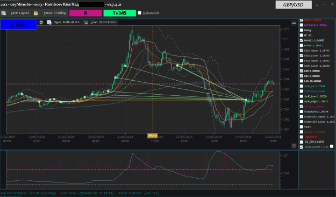336x197 pixels.
Task: Enable the red OpnTrds checkbox
Action: click(x=302, y=137)
